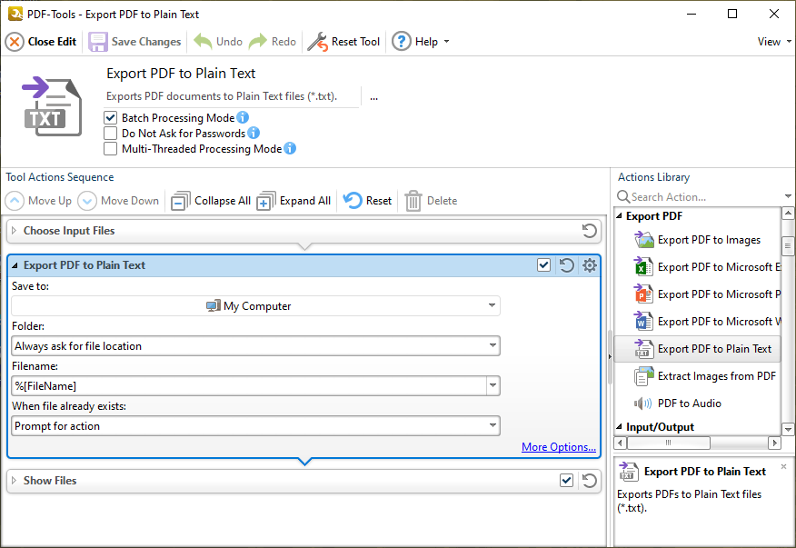The height and width of the screenshot is (548, 796).
Task: Open the Help dropdown menu
Action: click(x=421, y=41)
